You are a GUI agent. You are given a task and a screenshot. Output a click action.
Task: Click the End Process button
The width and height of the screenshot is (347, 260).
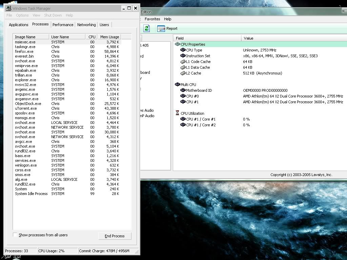coord(115,236)
